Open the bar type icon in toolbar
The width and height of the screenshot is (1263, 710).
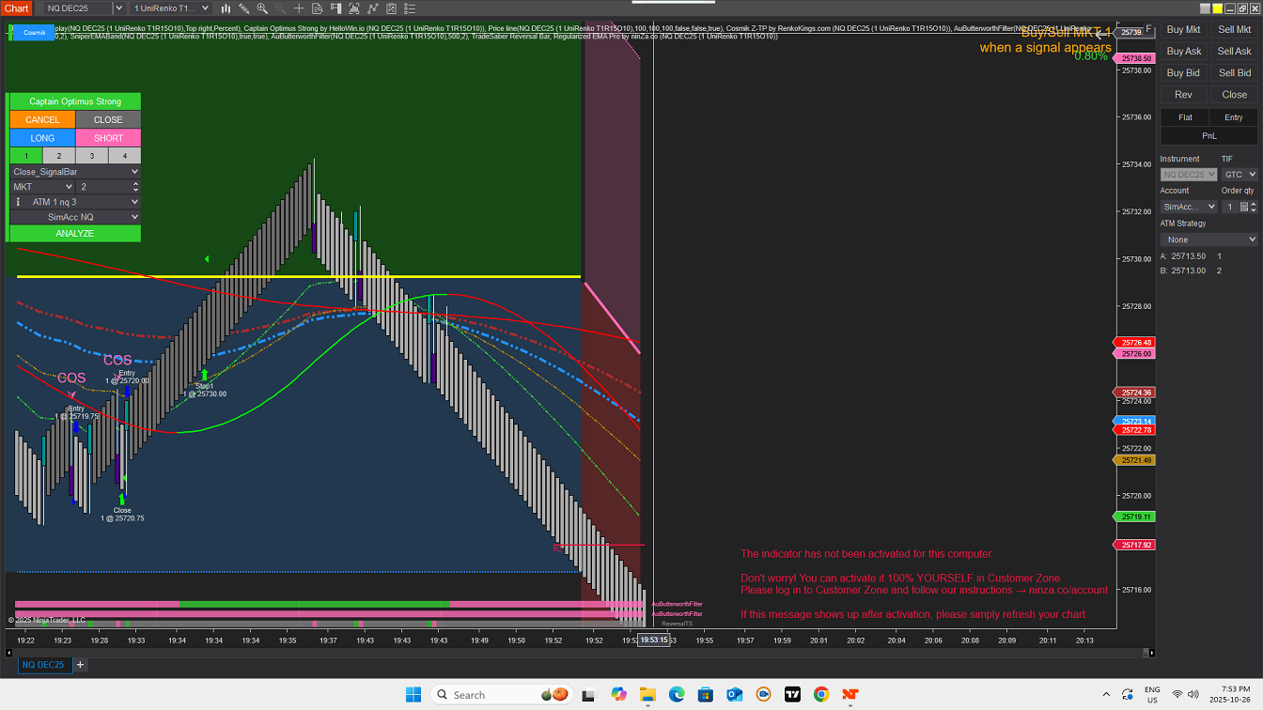coord(226,8)
